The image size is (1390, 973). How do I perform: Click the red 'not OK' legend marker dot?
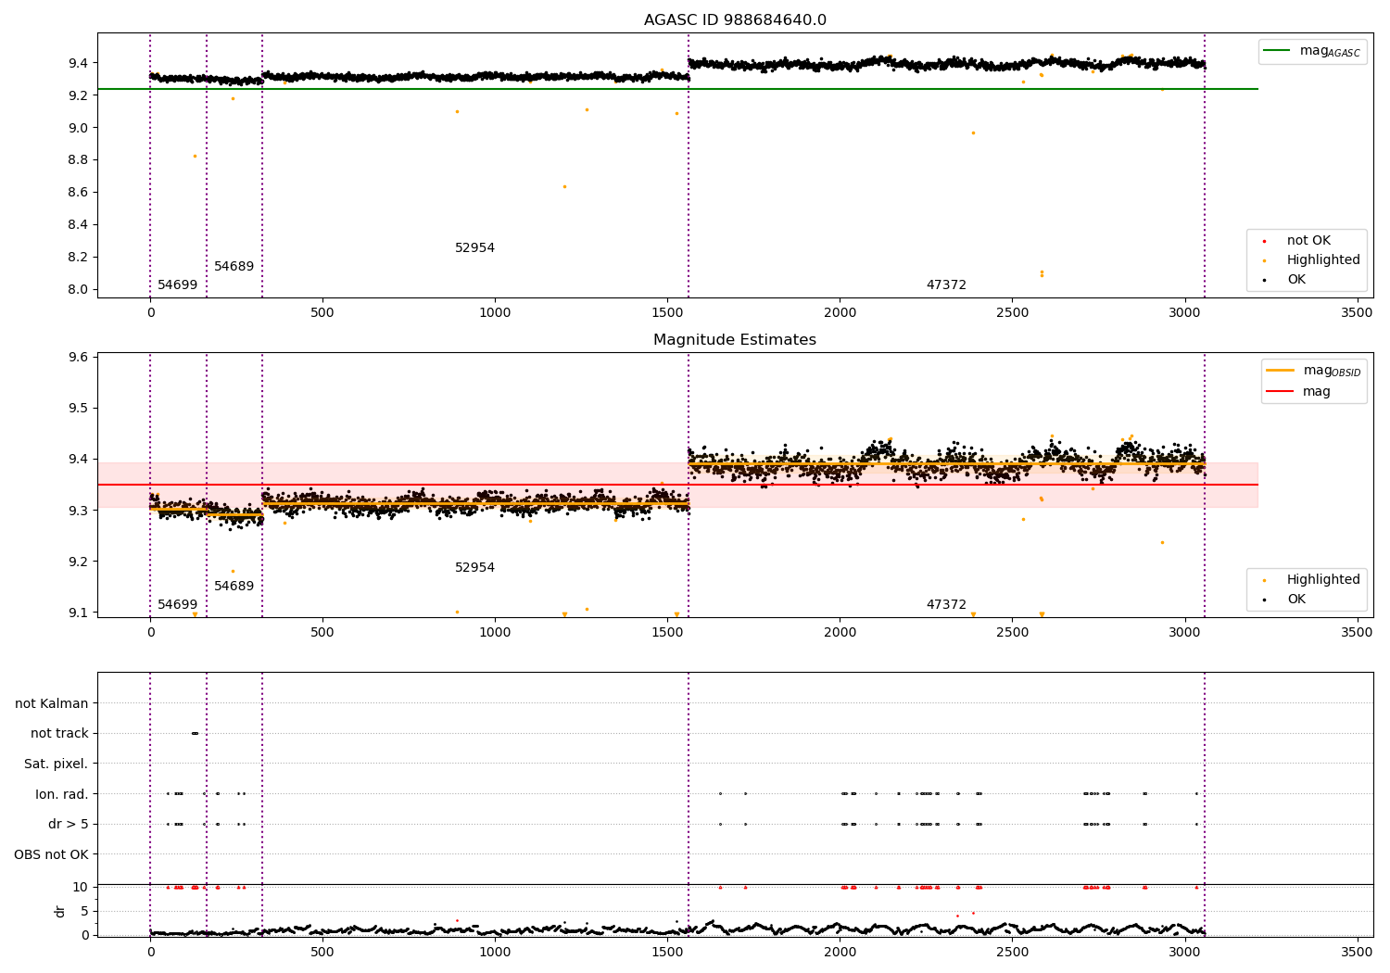click(1264, 242)
